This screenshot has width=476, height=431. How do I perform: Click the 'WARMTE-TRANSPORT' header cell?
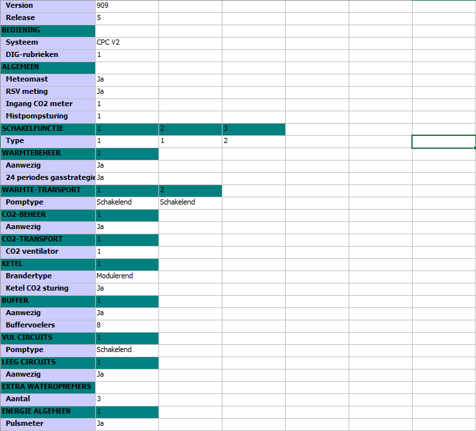click(47, 190)
